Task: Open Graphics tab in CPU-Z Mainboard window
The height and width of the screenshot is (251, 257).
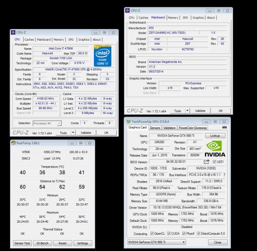Action: 198,18
